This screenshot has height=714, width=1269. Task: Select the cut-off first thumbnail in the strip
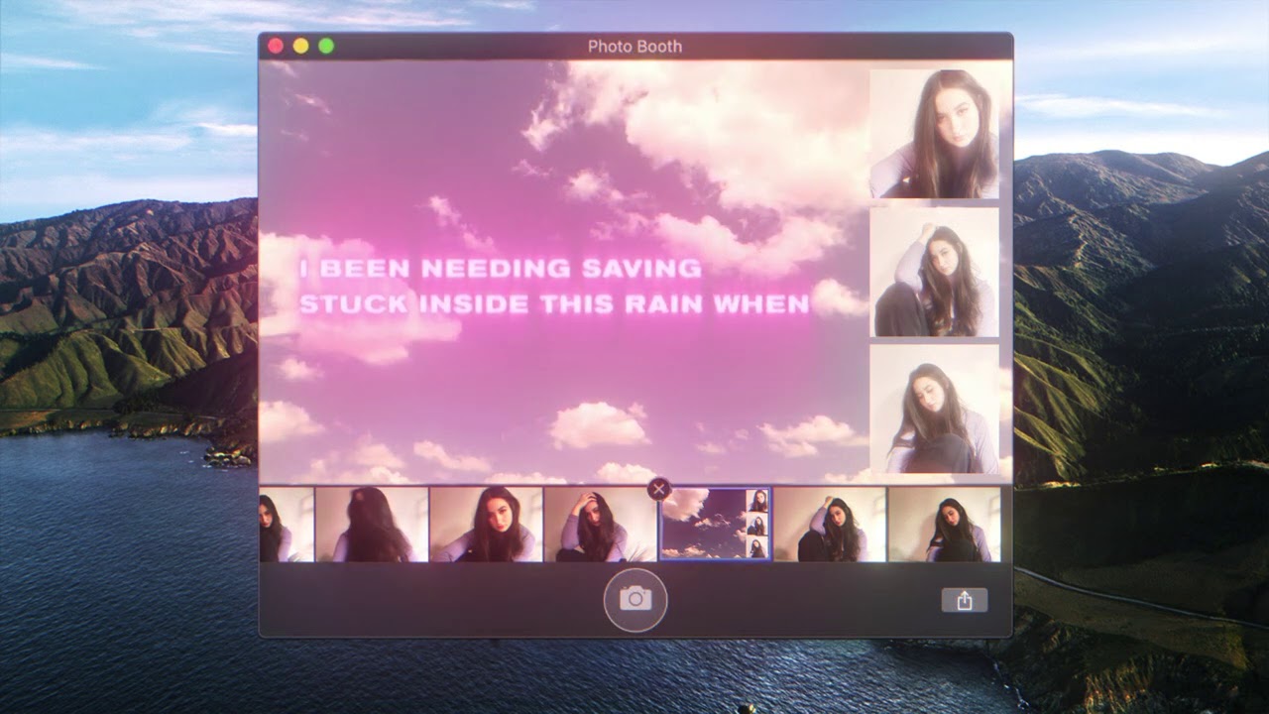pos(287,525)
